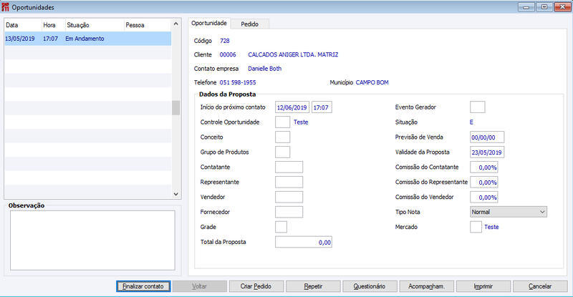Focus the Controle Oportunidade code field
Image resolution: width=573 pixels, height=297 pixels.
click(282, 122)
